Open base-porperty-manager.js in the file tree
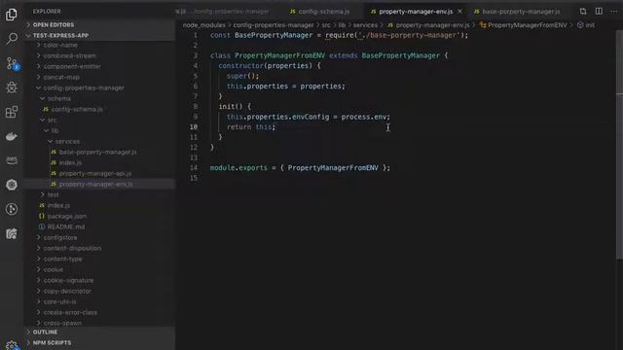 99,152
